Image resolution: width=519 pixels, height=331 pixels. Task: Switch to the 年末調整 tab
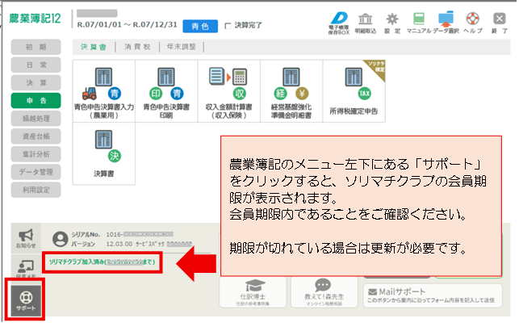pyautogui.click(x=182, y=47)
